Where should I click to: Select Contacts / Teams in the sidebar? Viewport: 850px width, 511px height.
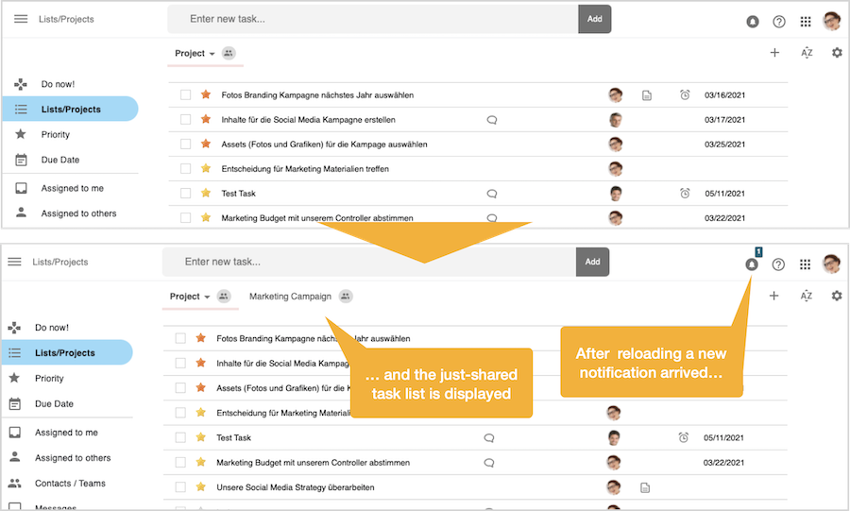(x=70, y=483)
